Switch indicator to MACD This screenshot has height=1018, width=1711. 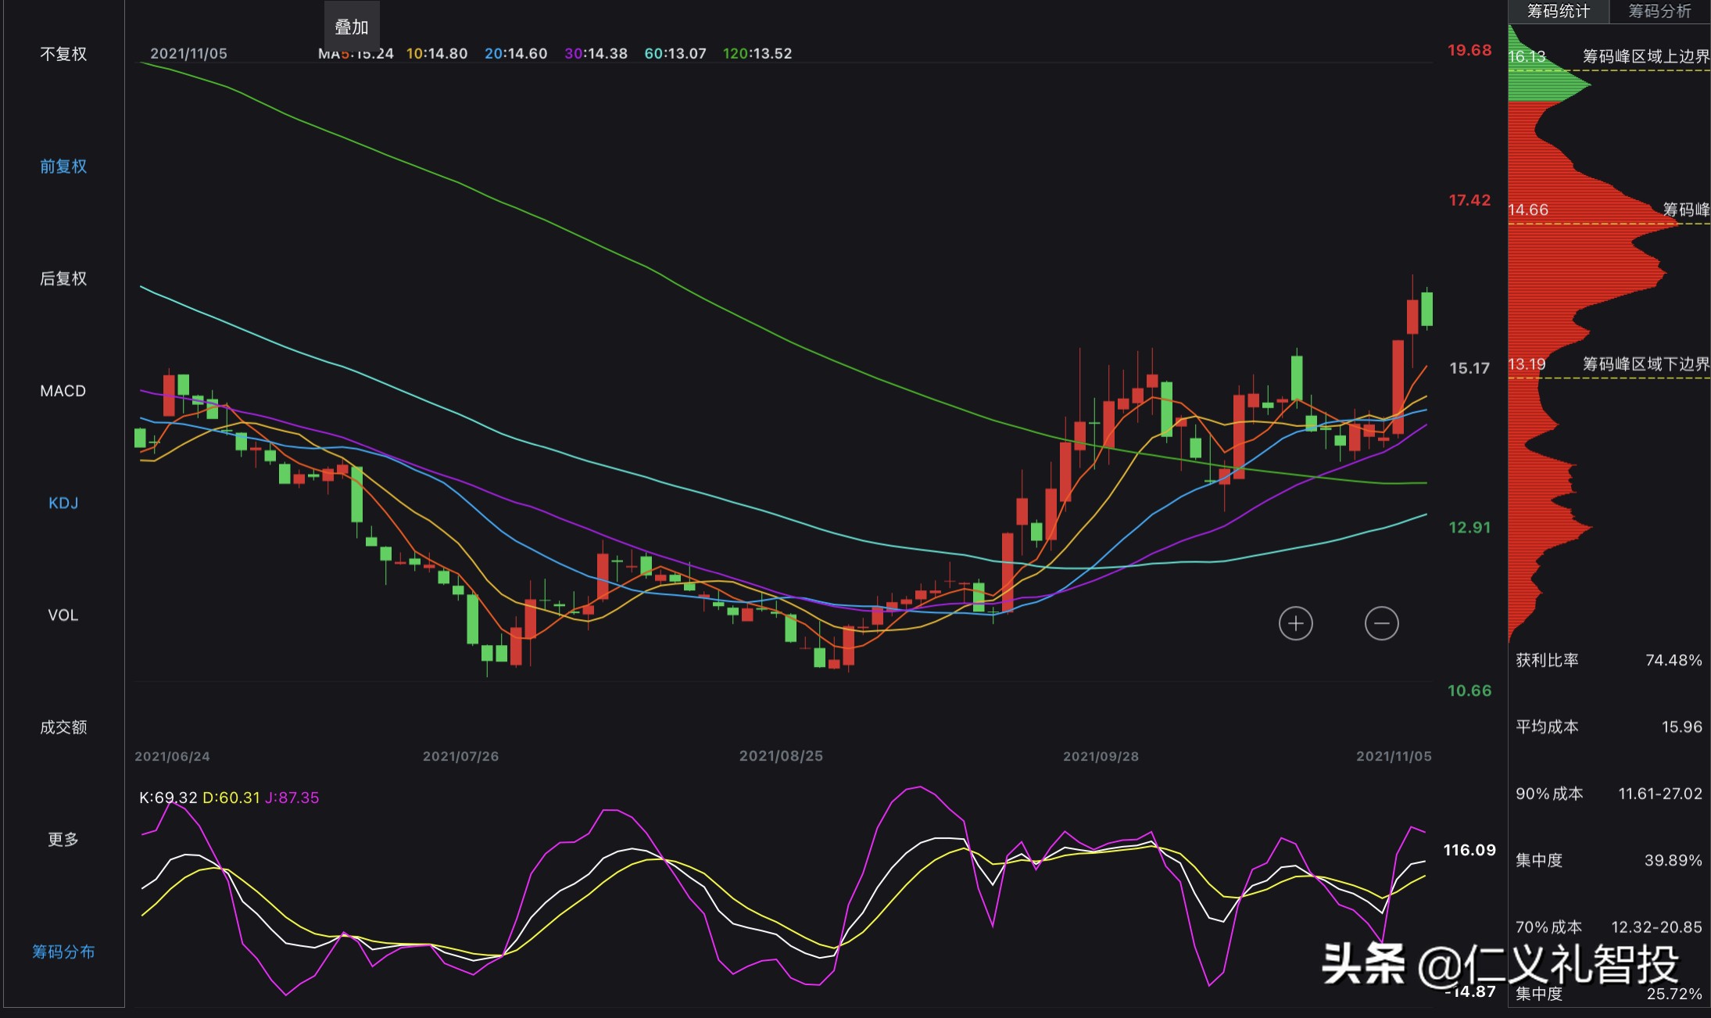[63, 391]
